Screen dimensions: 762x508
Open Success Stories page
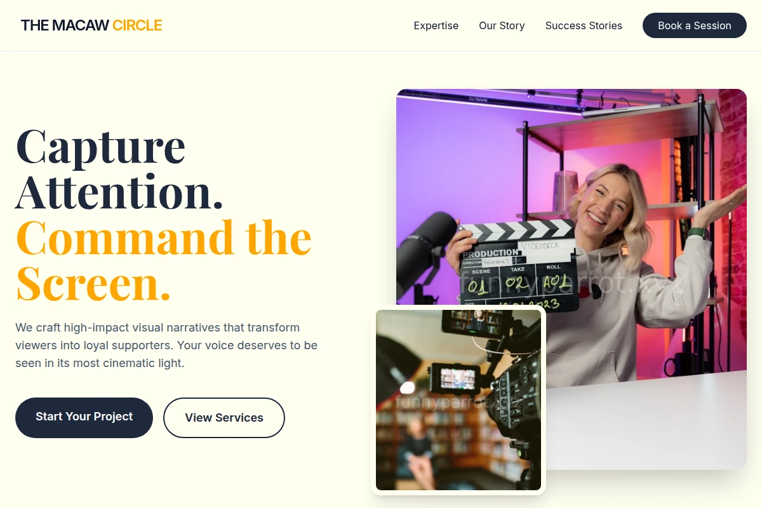click(584, 25)
